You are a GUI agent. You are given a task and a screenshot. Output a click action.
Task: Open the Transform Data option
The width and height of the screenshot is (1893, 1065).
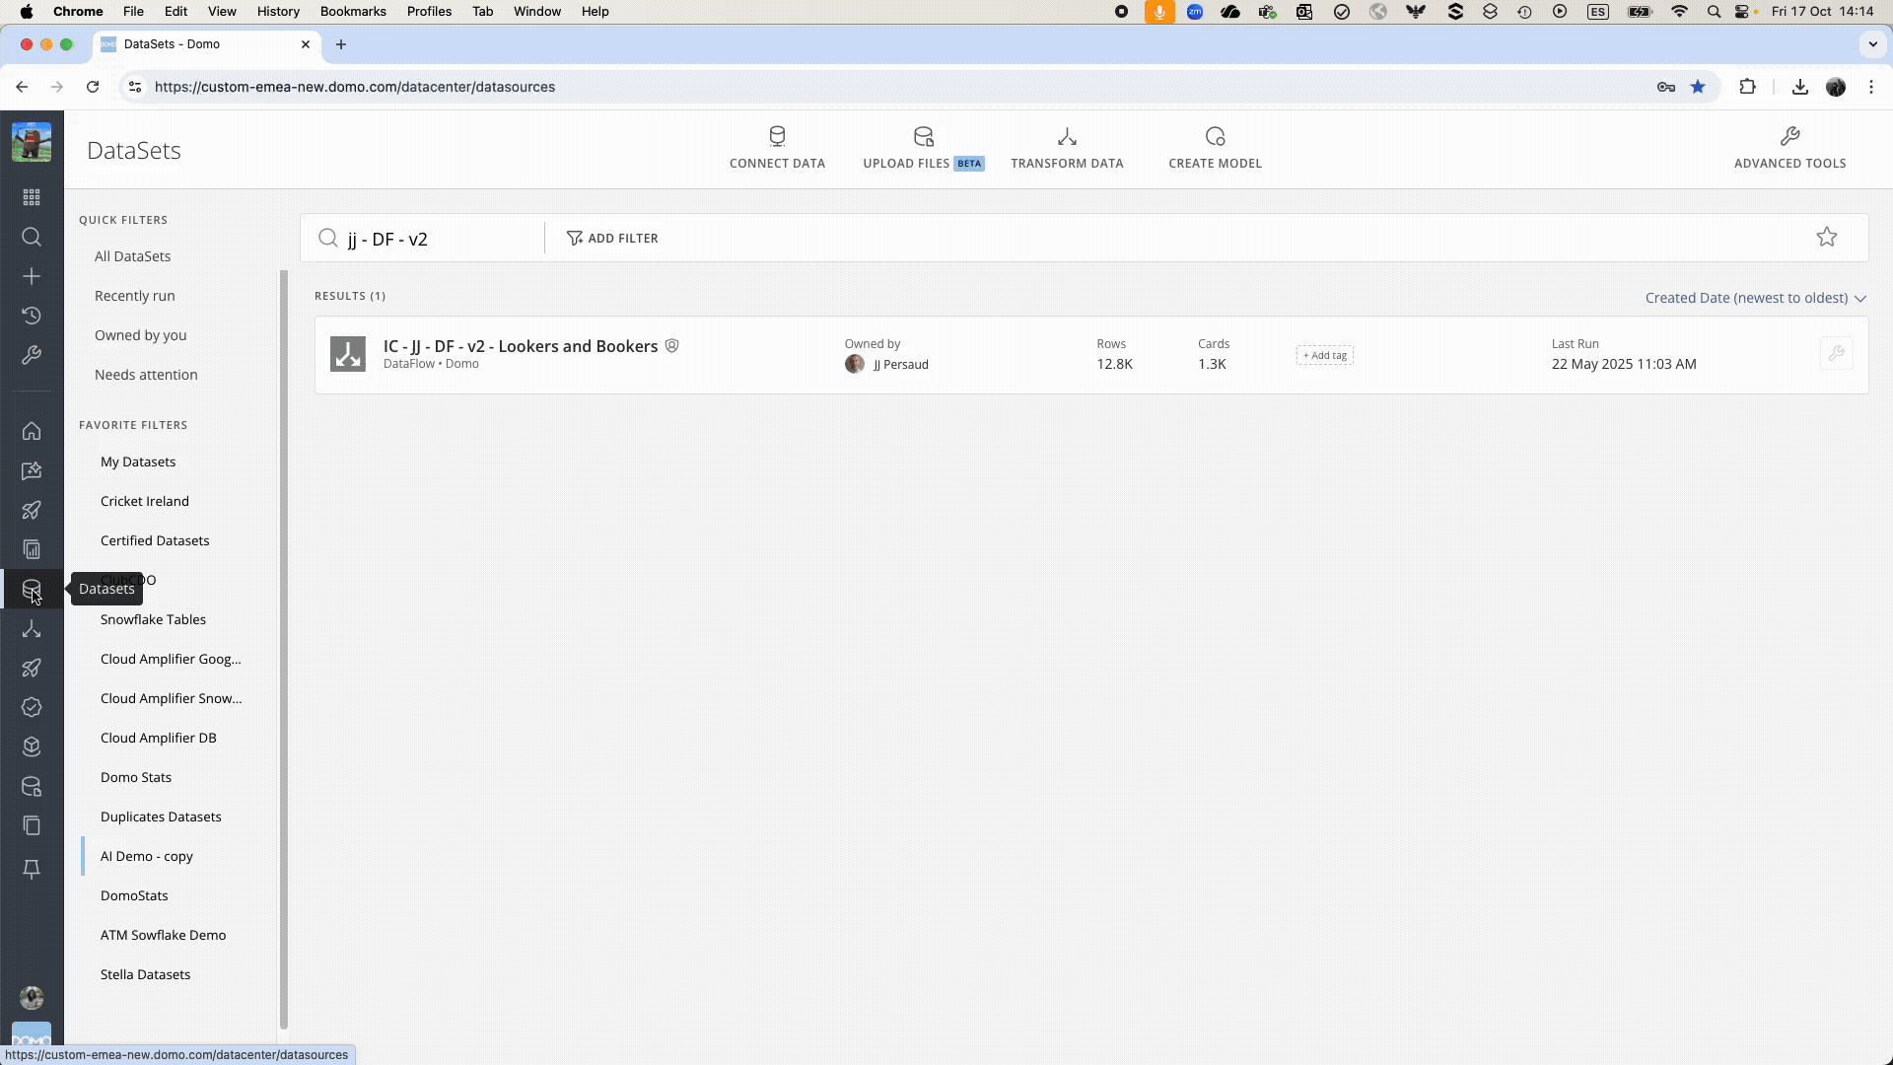(1067, 148)
